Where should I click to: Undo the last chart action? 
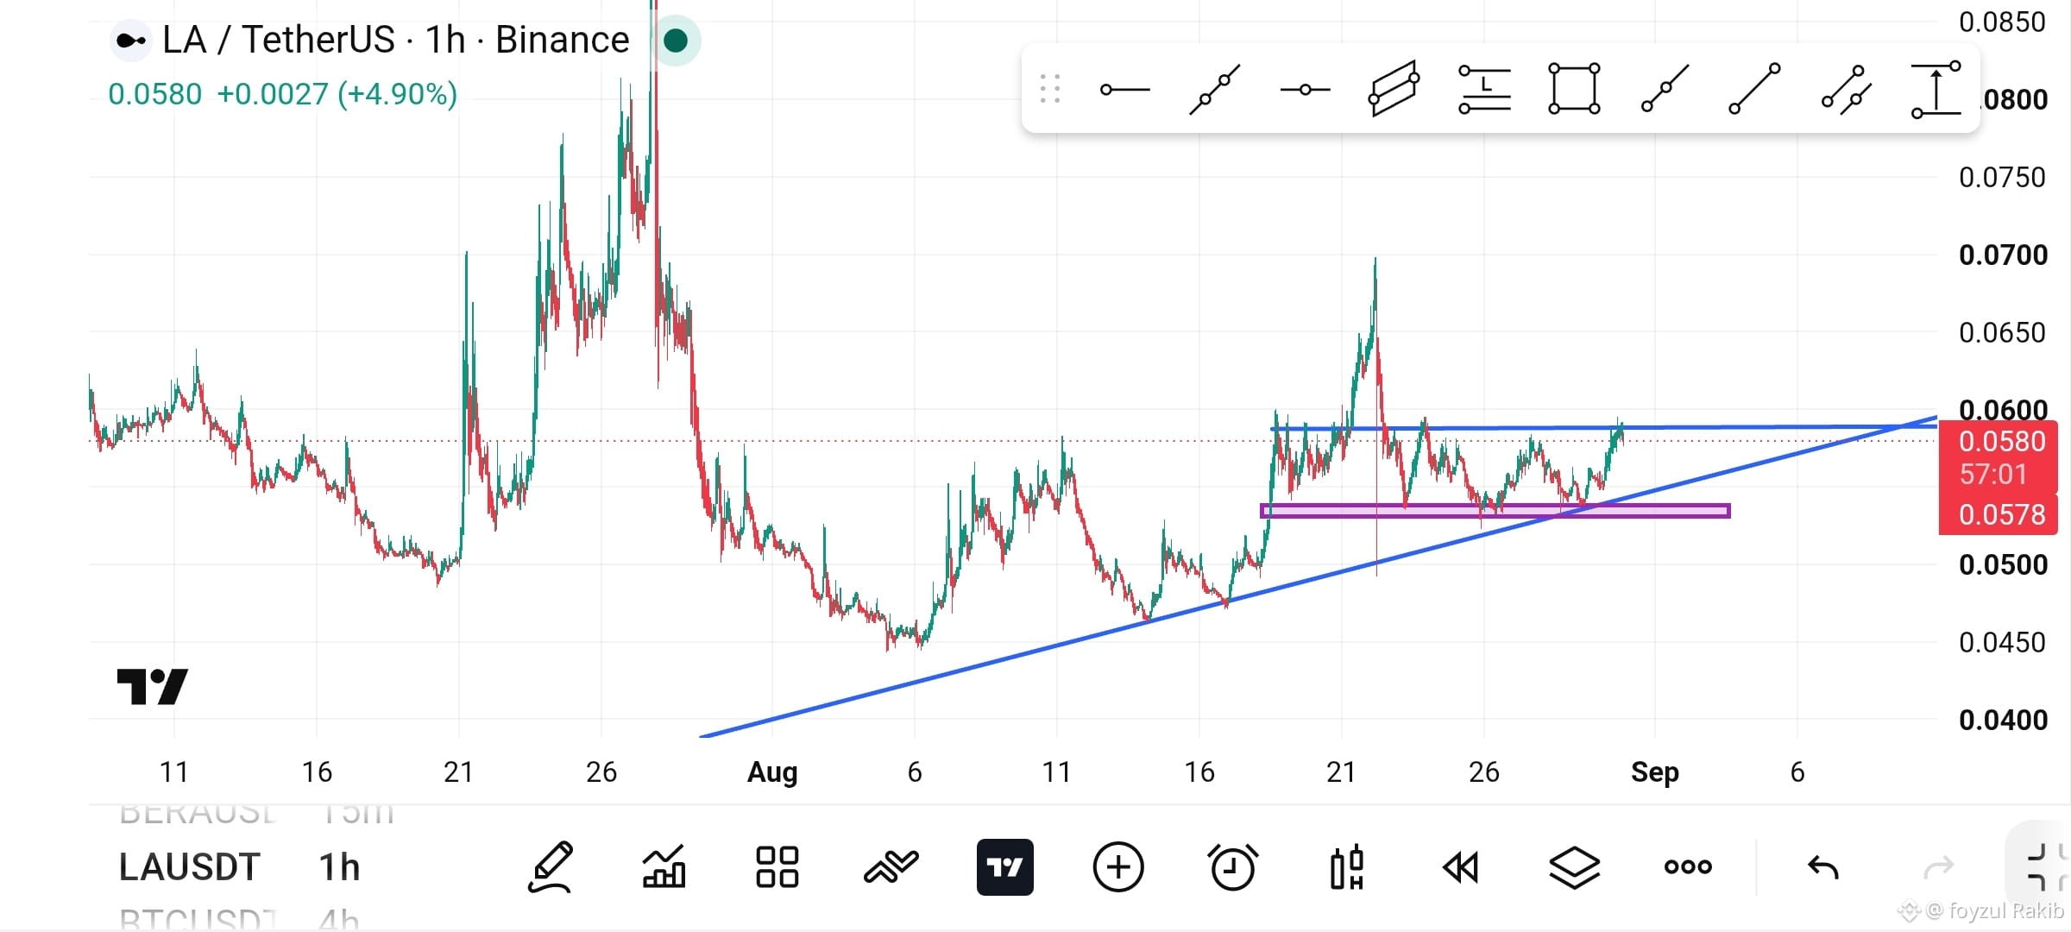pos(1822,867)
